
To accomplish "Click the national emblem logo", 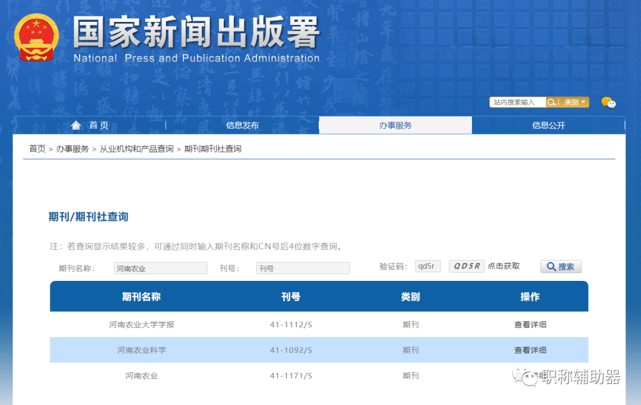I will pos(36,37).
